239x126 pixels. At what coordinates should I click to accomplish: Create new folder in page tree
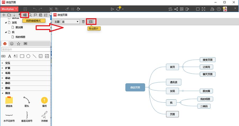[9, 15]
